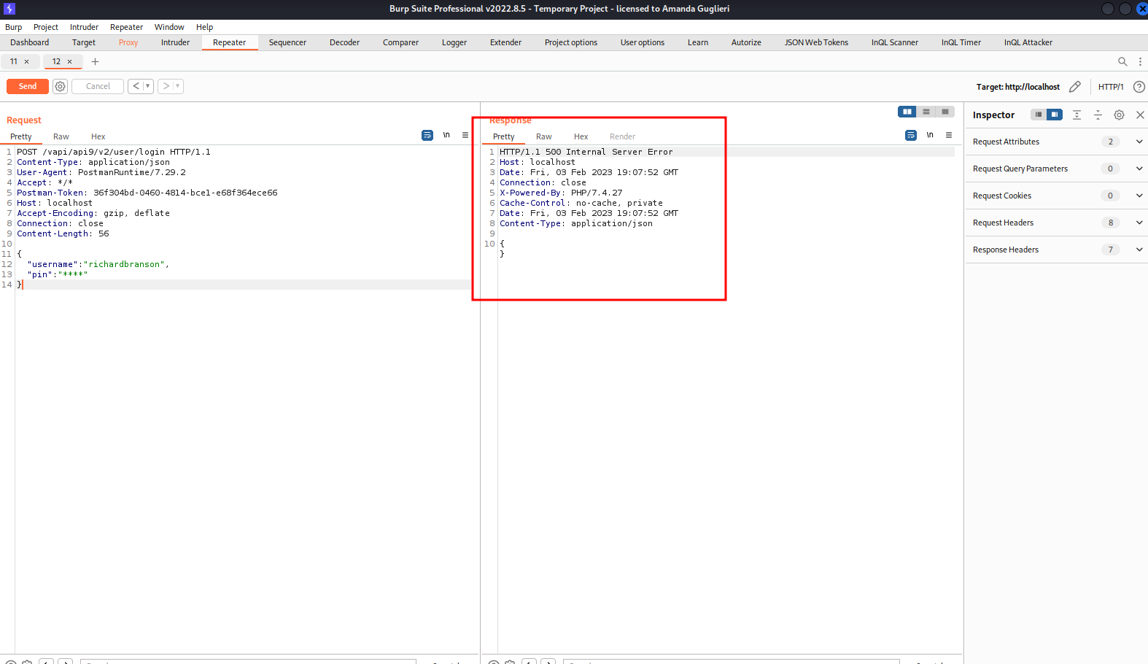This screenshot has height=664, width=1148.
Task: Open the Project options tab
Action: pos(571,42)
